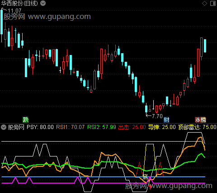Click the green 跌 marker icon

point(26,120)
